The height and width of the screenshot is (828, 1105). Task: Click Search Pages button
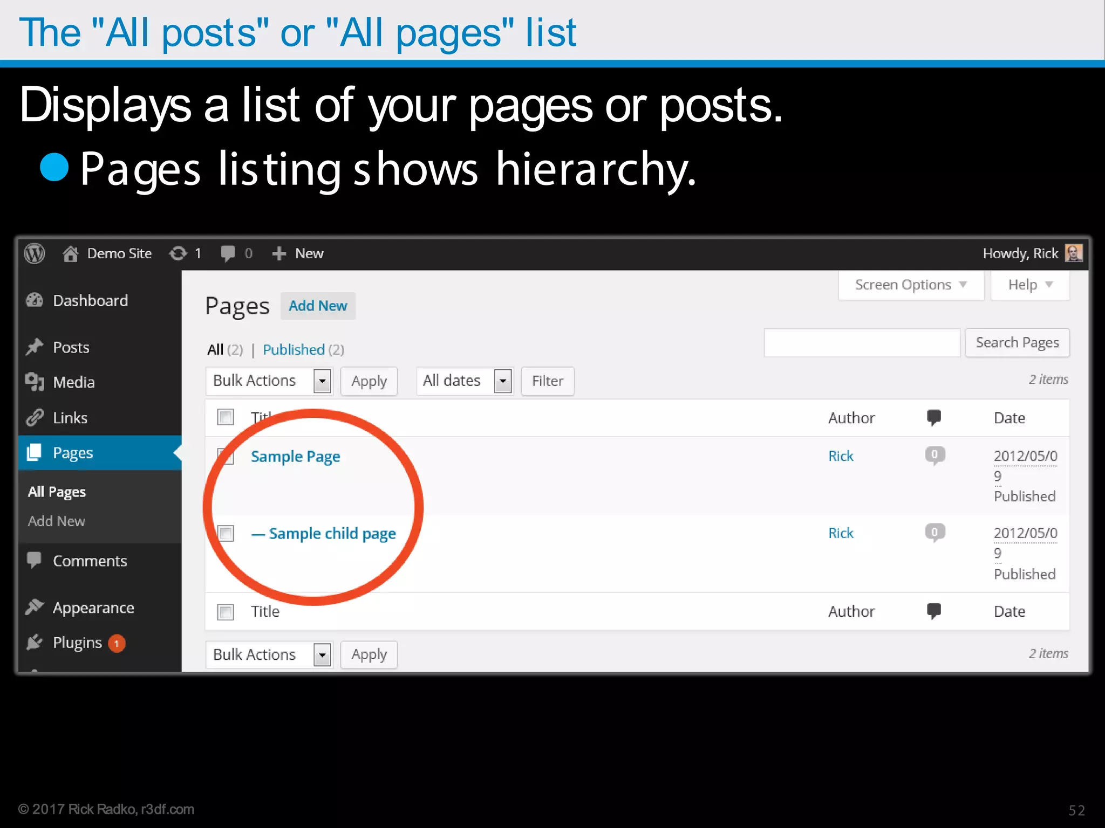click(x=1017, y=343)
